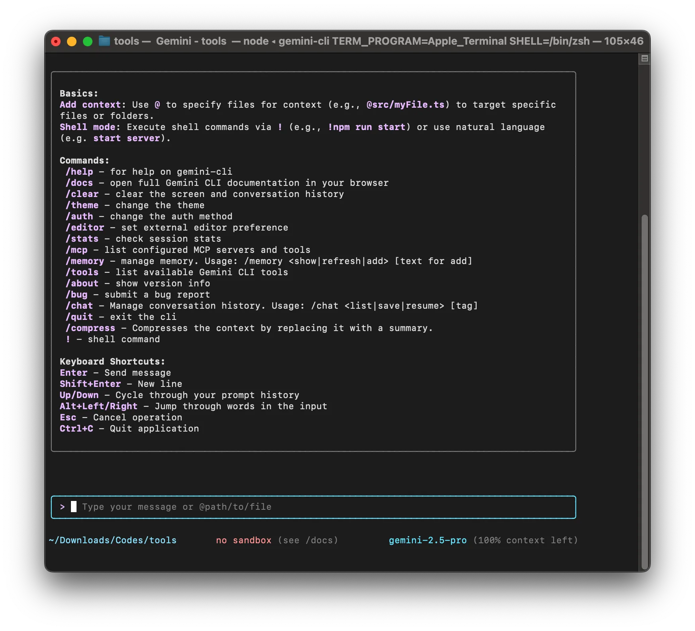Screen dimensions: 695x631
Task: Click the /bug command to report a bug
Action: (77, 294)
